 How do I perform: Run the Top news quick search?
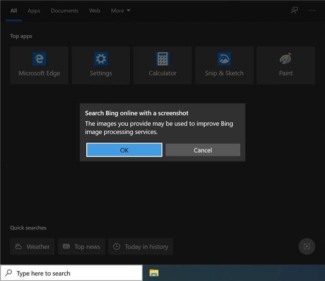81,246
